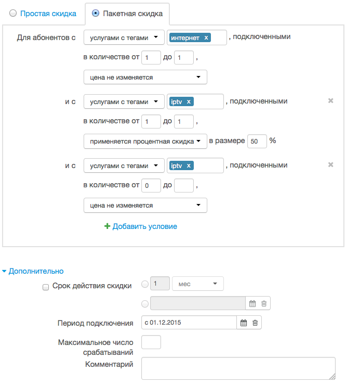This screenshot has width=346, height=384.
Task: Select the Простая скидка radio button
Action: tap(13, 13)
